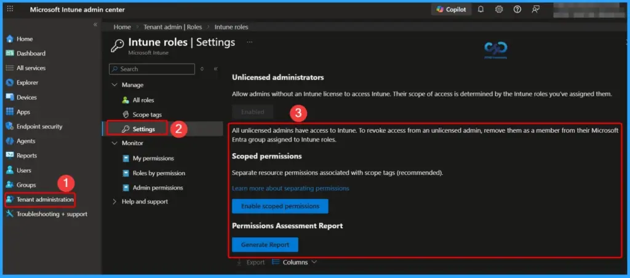Open the feedback person icon
This screenshot has width=630, height=278.
(x=535, y=9)
